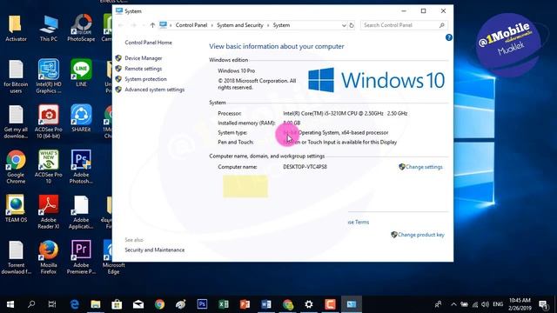Launch ACDSee Pro 10 (64-bit) shortcut
Screen dimensions: 557x313
(49, 122)
